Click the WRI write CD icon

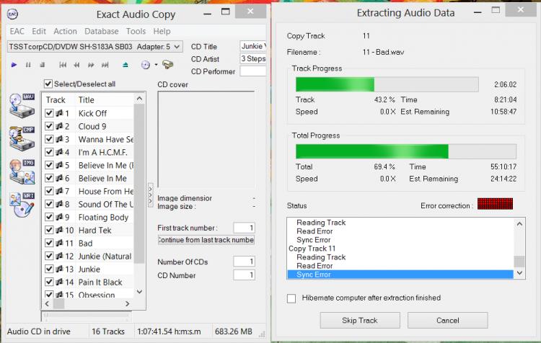click(22, 205)
